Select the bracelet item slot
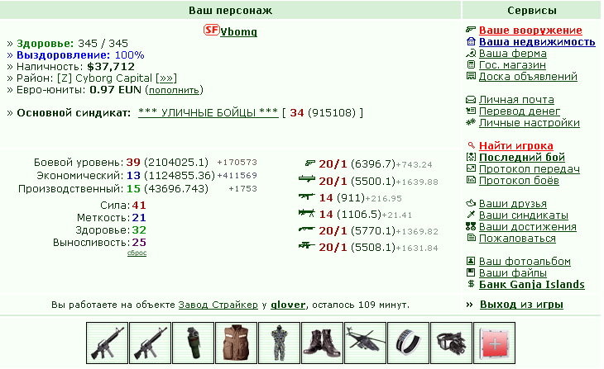The width and height of the screenshot is (604, 369). click(408, 343)
